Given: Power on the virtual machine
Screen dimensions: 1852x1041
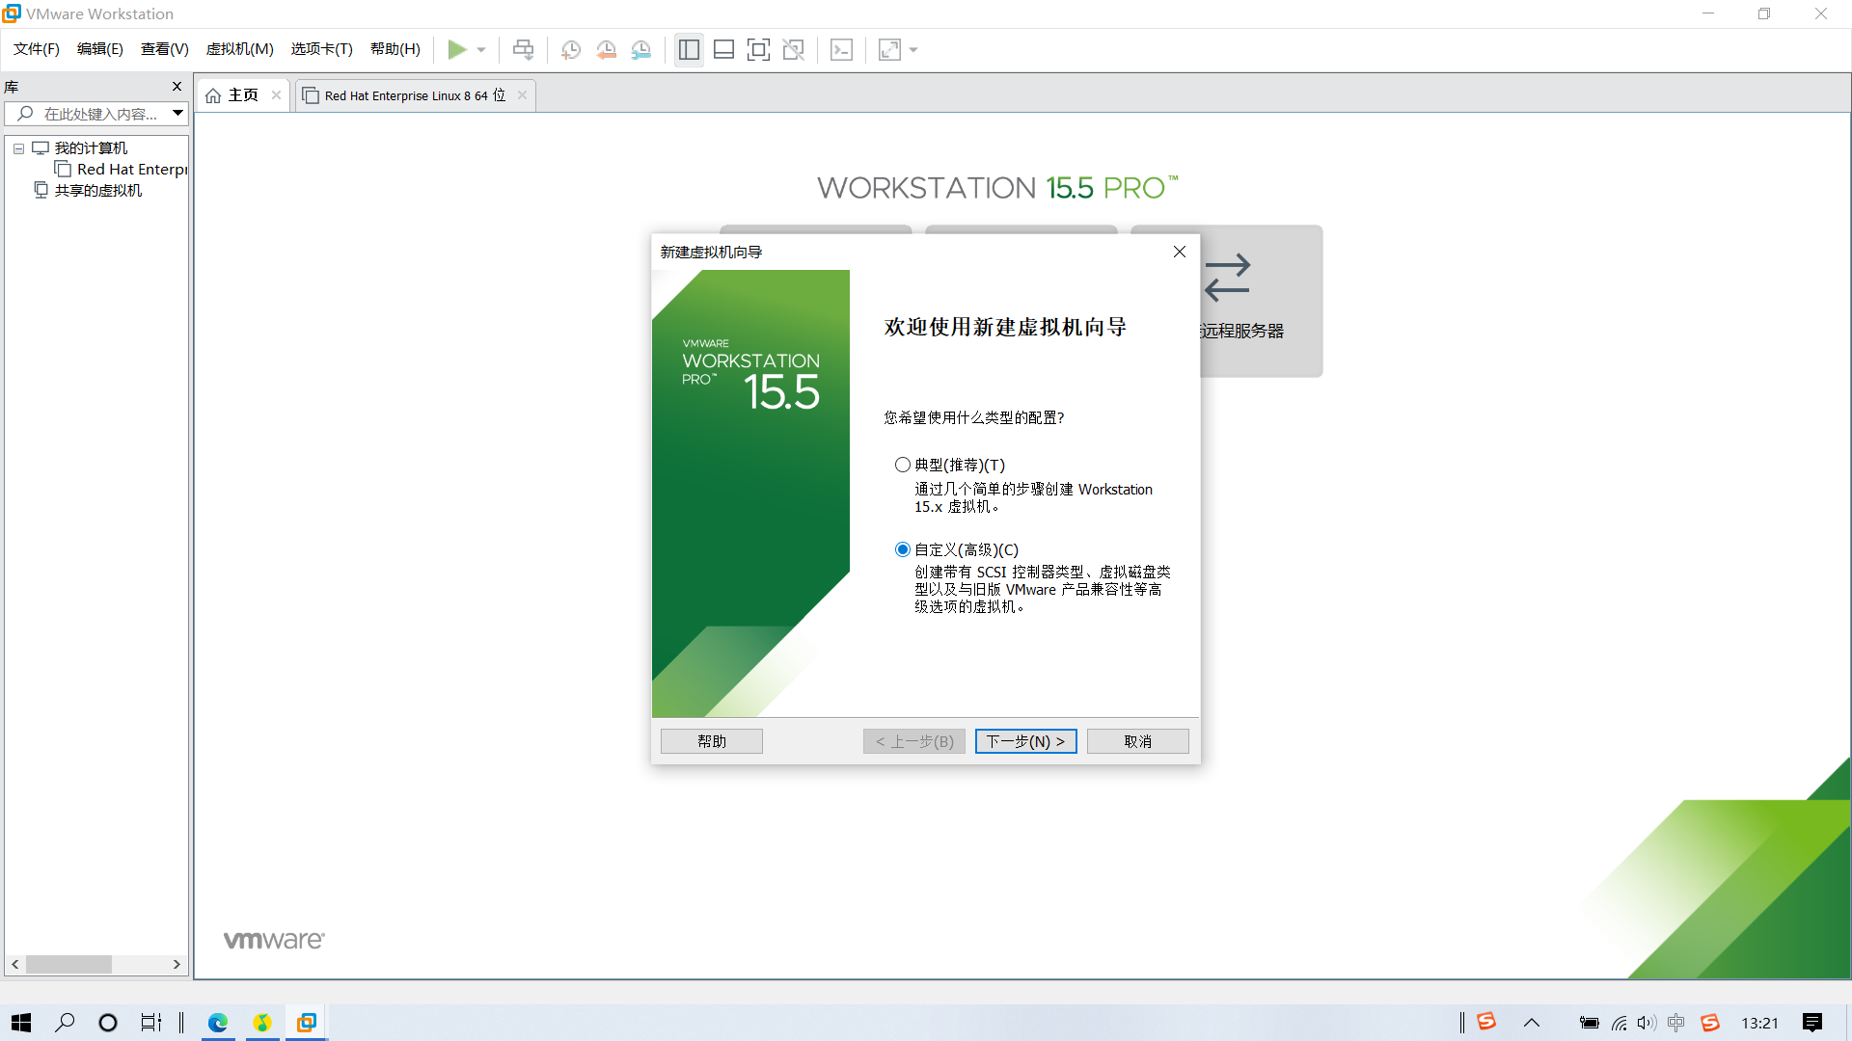Looking at the screenshot, I should click(459, 49).
